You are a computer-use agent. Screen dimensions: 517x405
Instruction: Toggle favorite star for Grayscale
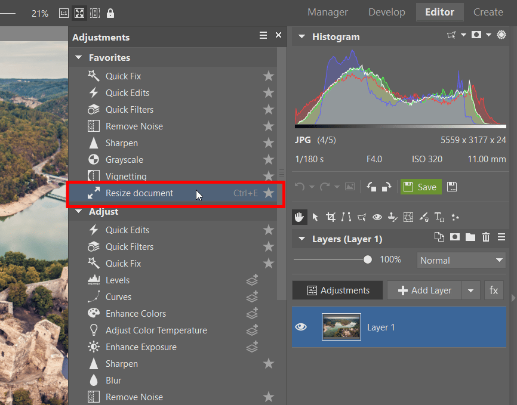(269, 159)
